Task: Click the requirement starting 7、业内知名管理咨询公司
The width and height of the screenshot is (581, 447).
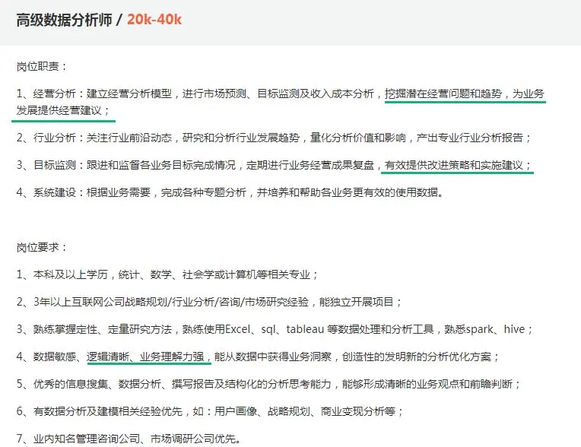Action: [129, 439]
